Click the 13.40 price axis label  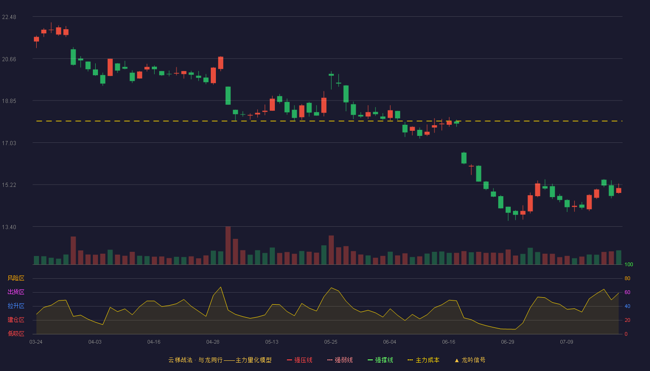(x=9, y=227)
